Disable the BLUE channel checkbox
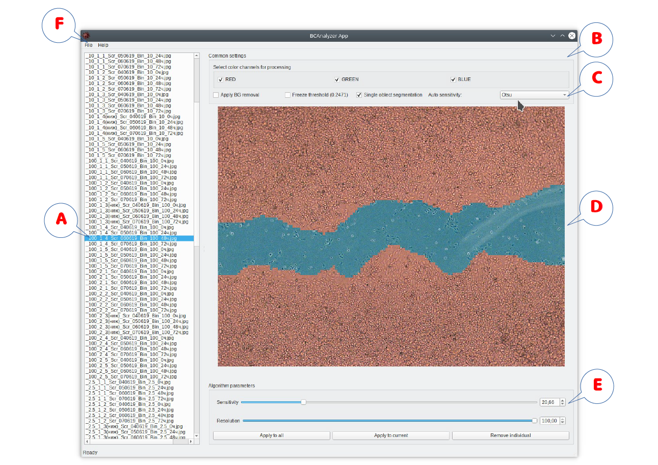658x465 pixels. 453,79
